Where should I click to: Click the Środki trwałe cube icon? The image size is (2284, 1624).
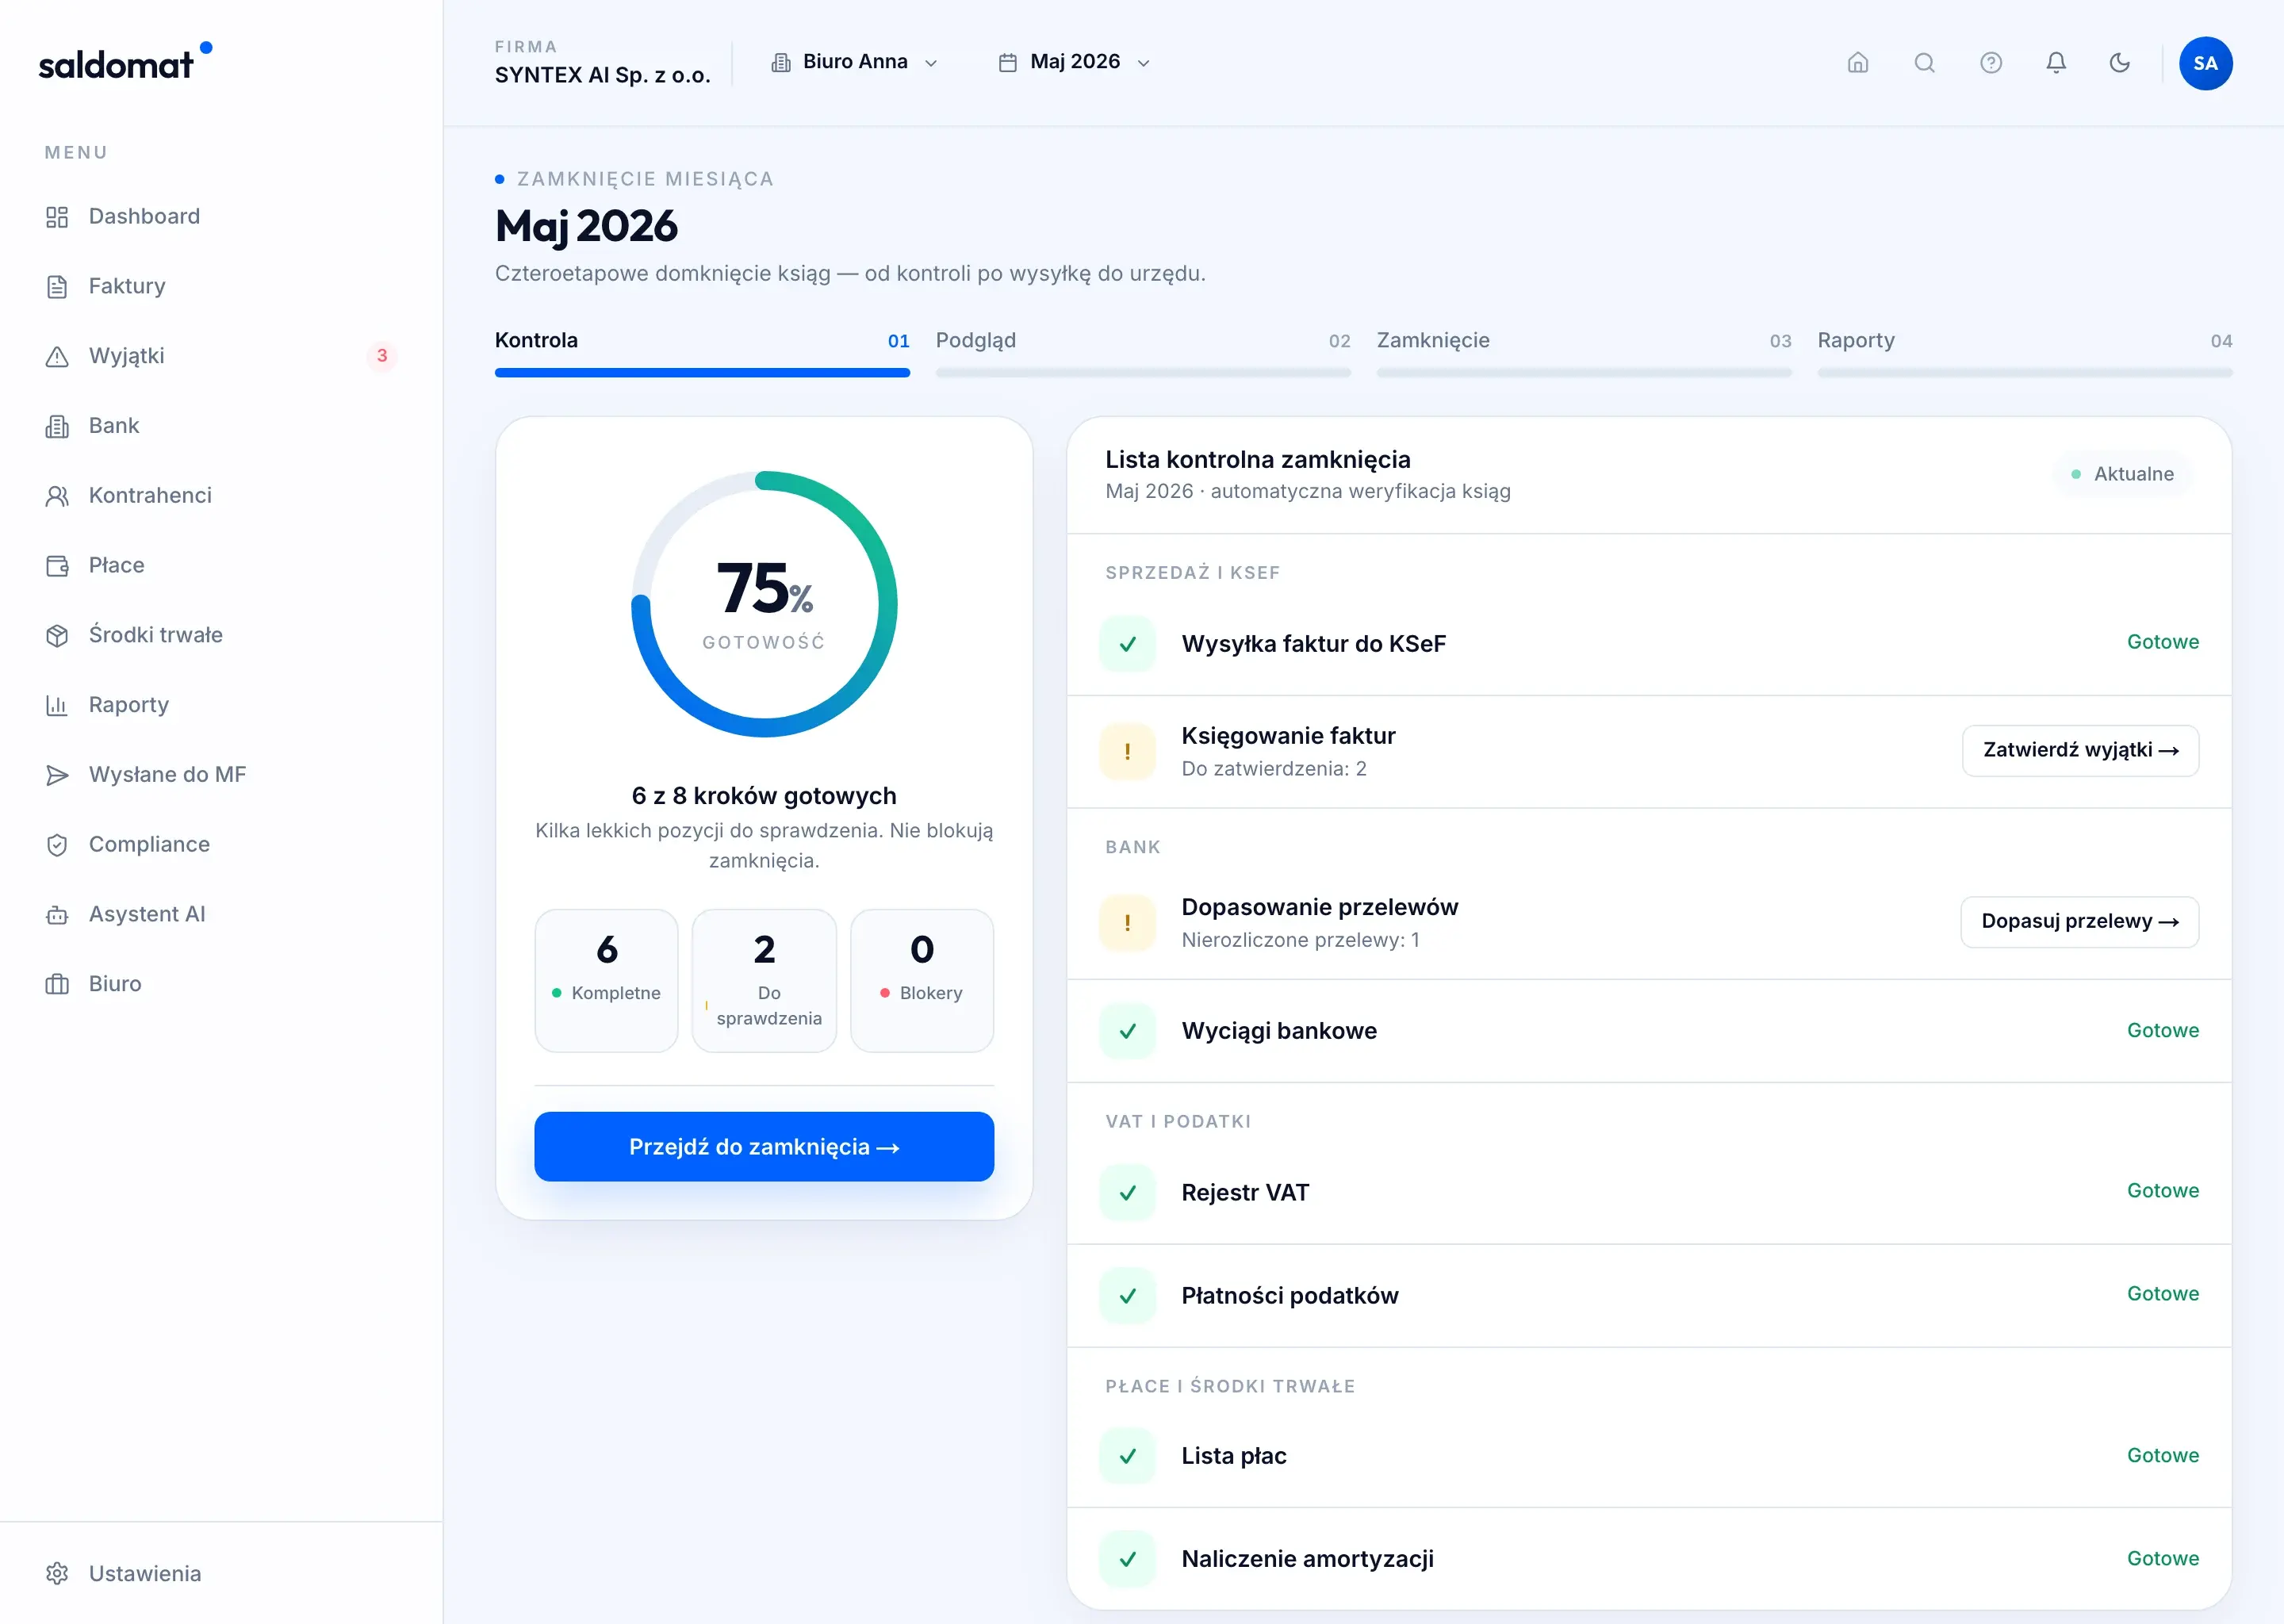coord(57,635)
